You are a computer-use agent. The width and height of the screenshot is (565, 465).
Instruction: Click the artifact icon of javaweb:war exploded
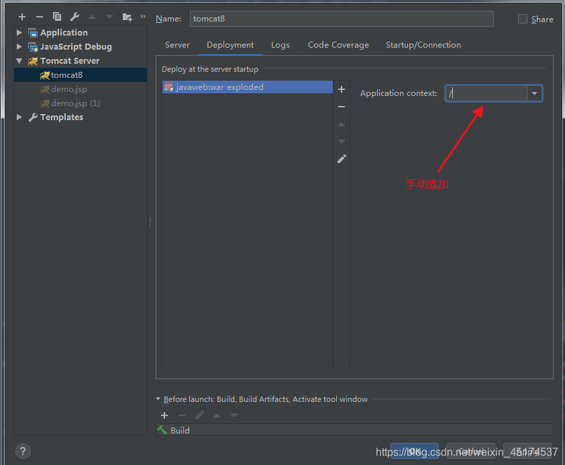tap(168, 87)
